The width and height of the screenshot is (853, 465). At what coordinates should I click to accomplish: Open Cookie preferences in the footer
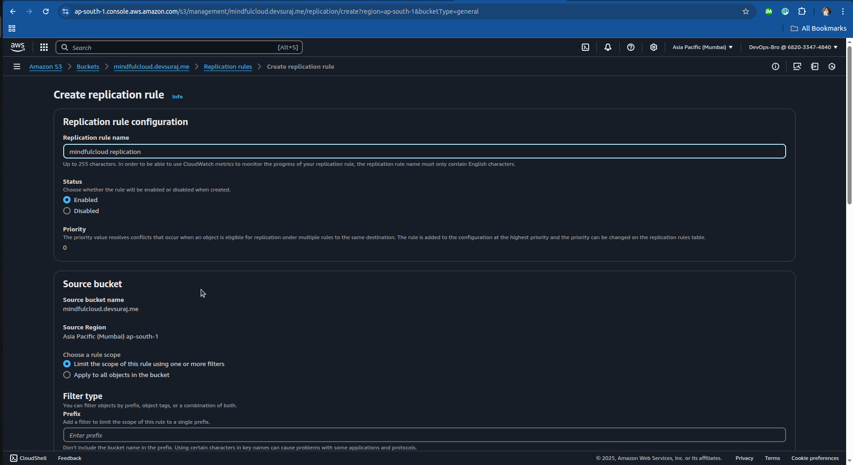[x=815, y=458]
